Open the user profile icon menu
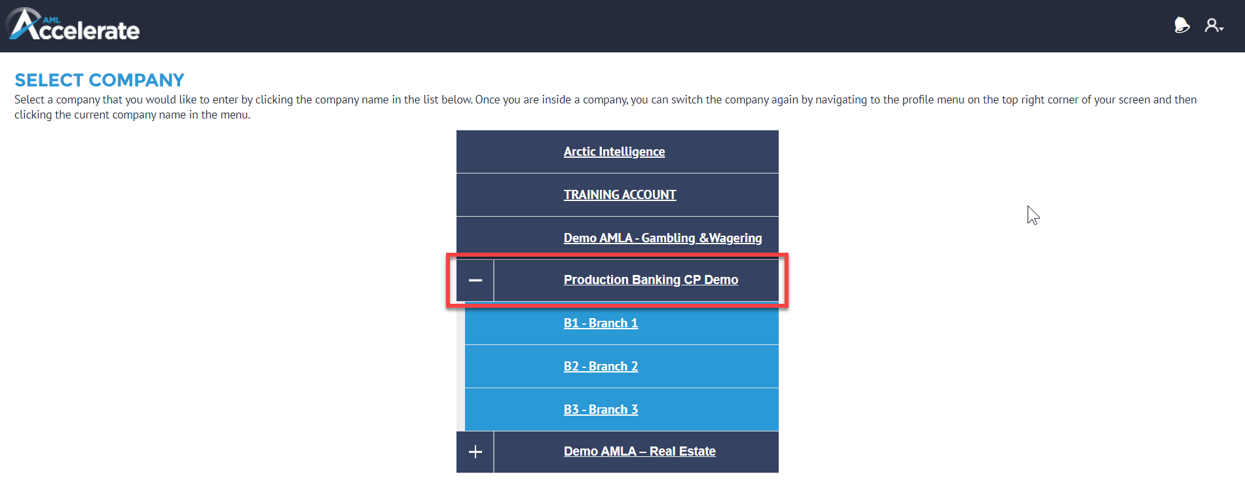This screenshot has width=1245, height=491. click(x=1212, y=26)
